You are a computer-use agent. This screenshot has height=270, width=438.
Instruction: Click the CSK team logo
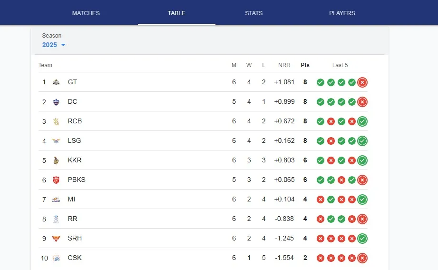click(x=56, y=258)
